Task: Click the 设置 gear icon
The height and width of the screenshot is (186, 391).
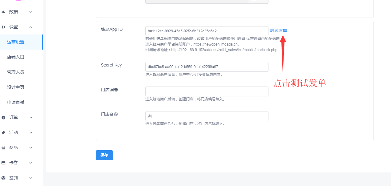Action: tap(3, 27)
